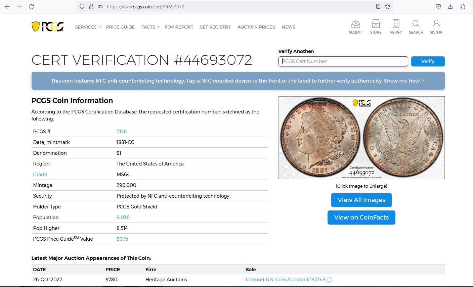The image size is (473, 287).
Task: Open the browser extensions puzzle icon
Action: click(463, 6)
